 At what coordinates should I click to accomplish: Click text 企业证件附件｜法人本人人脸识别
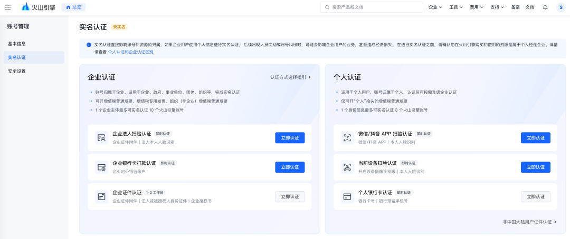click(143, 142)
